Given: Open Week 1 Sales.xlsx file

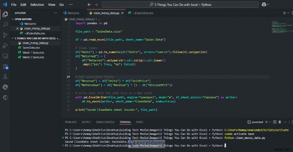Looking at the screenshot, I should pyautogui.click(x=36, y=52).
